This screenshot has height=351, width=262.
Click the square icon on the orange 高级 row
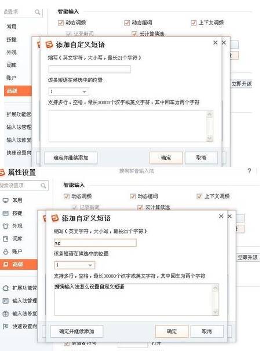pyautogui.click(x=5, y=264)
